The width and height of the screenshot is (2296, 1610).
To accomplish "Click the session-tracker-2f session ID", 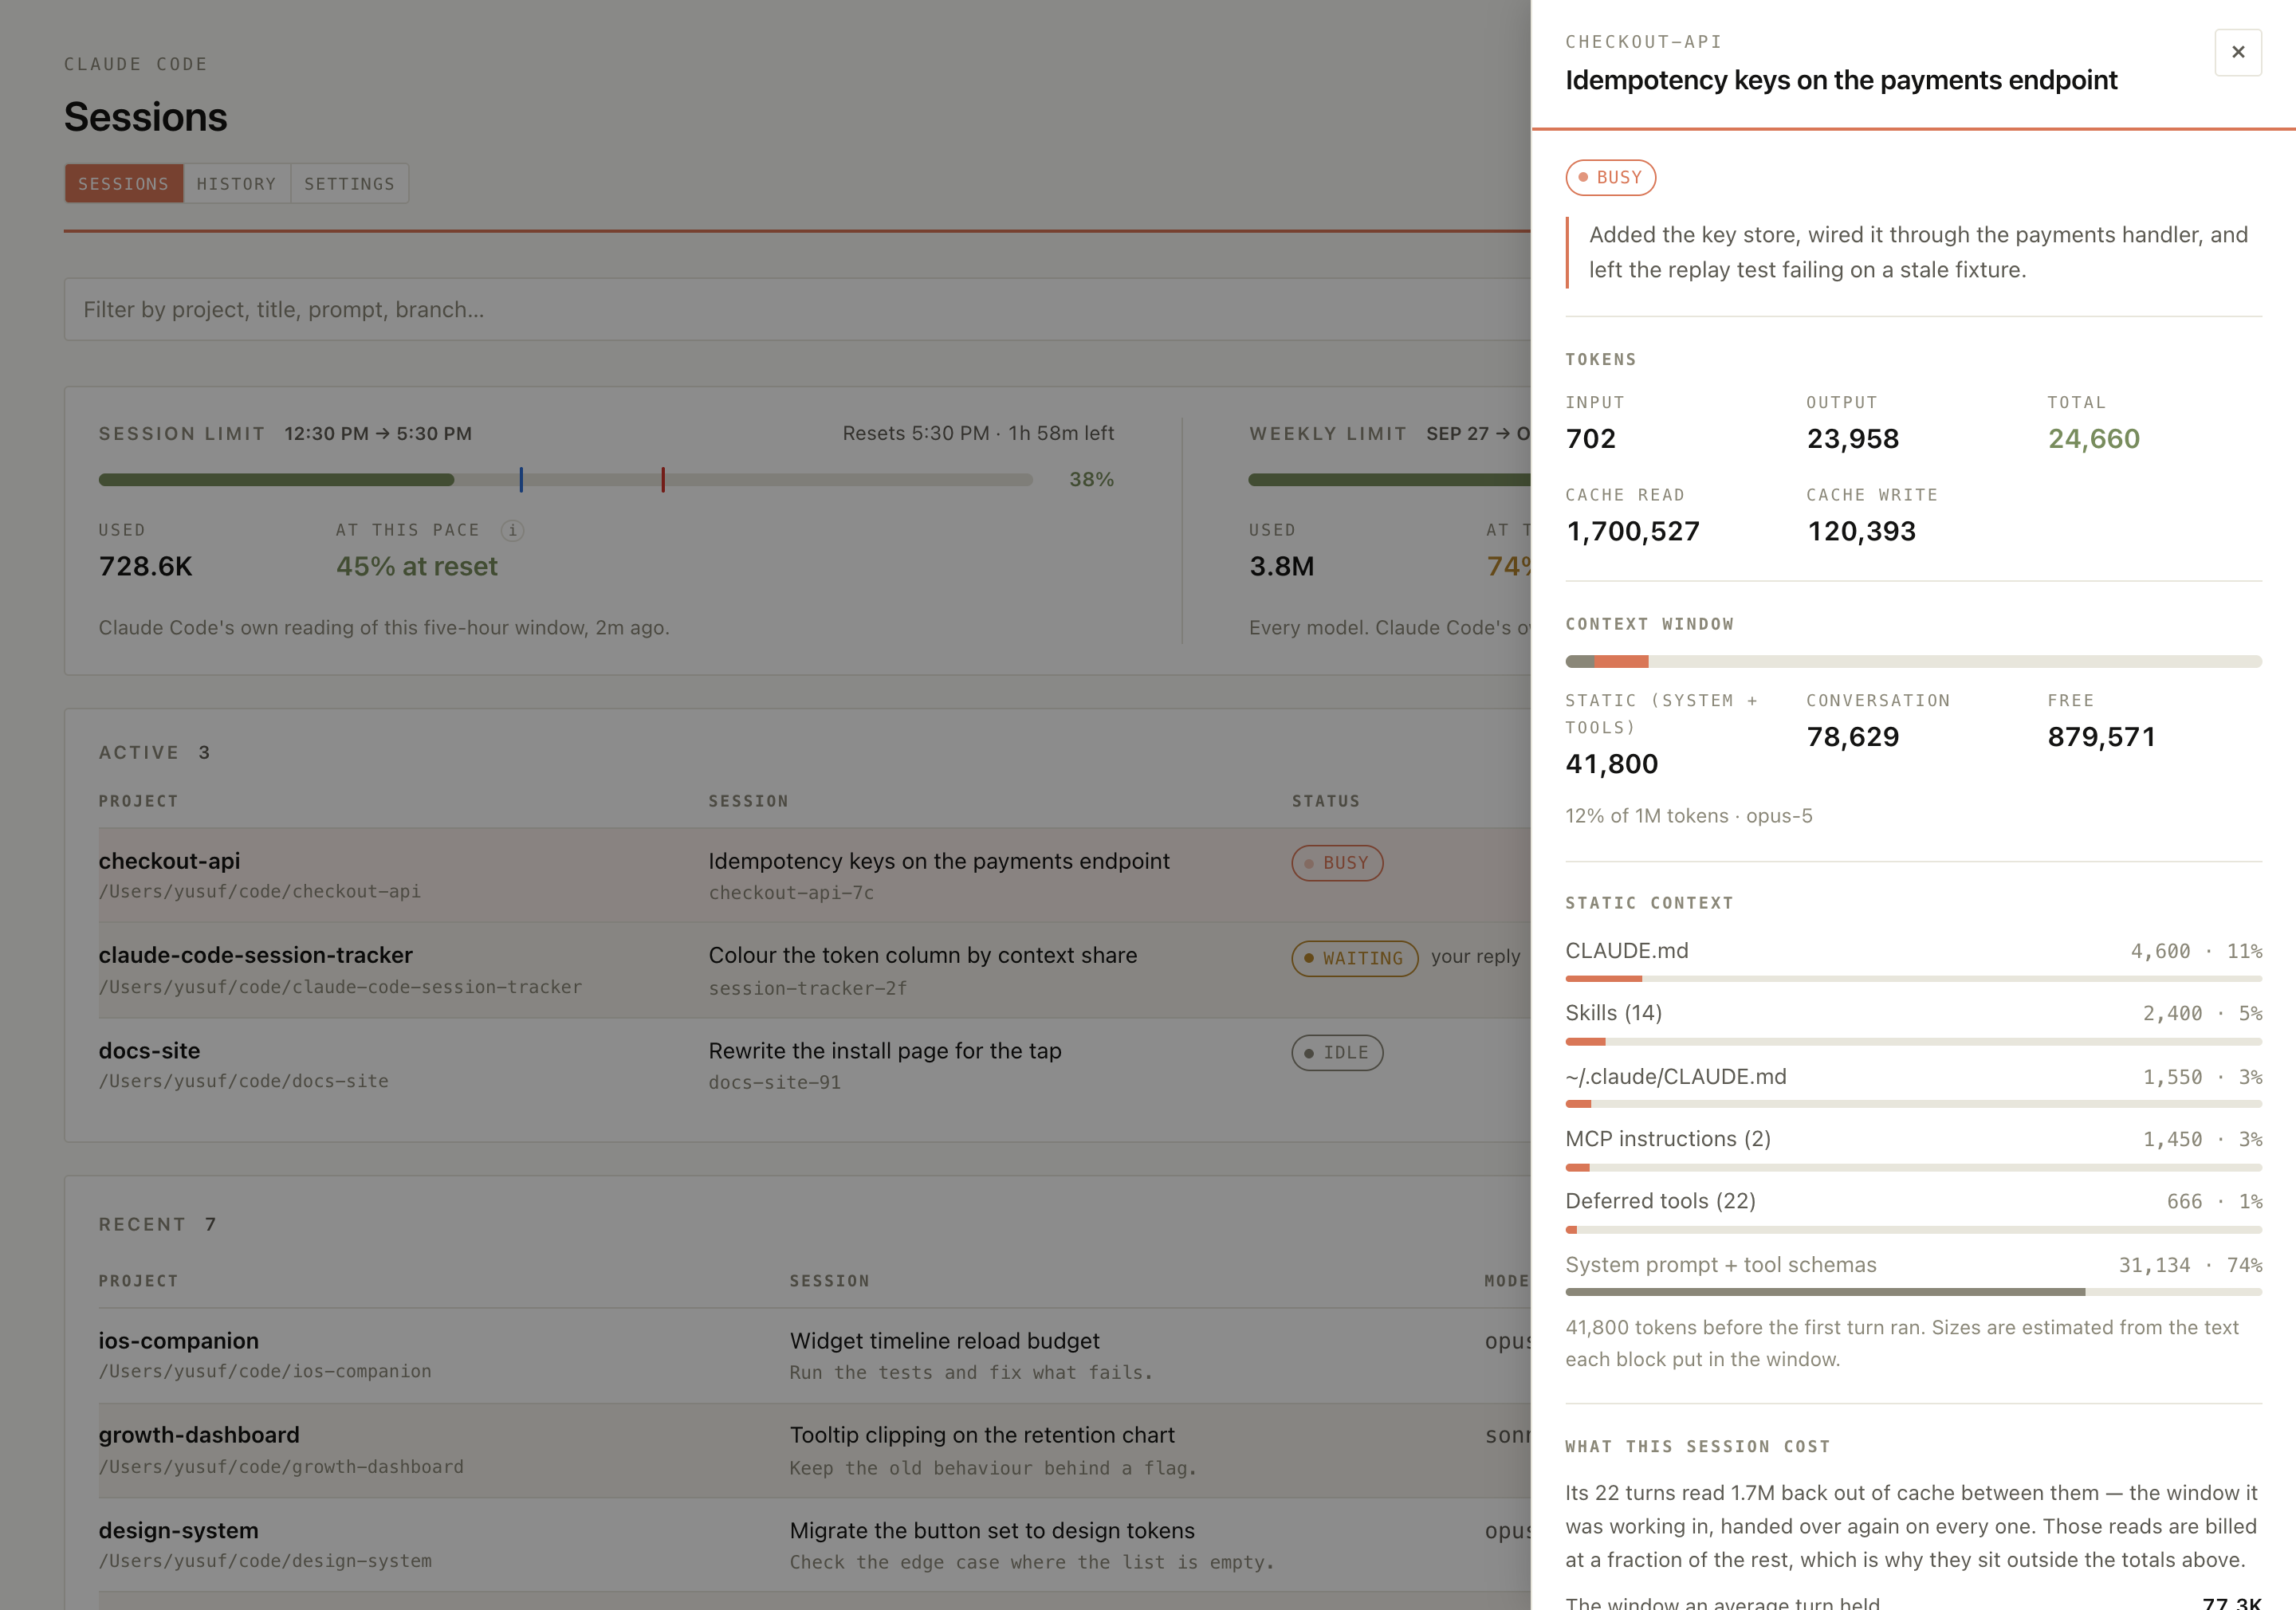I will [808, 989].
